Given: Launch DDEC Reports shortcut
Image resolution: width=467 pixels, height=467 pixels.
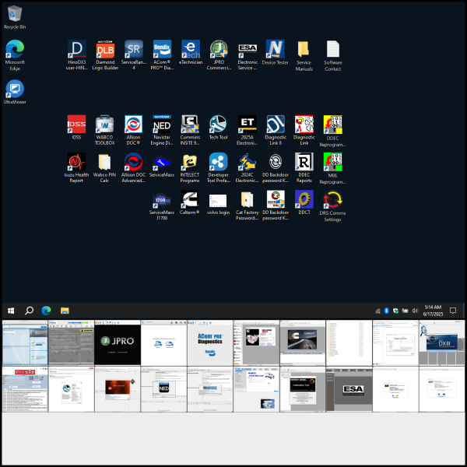Looking at the screenshot, I should pos(304,167).
